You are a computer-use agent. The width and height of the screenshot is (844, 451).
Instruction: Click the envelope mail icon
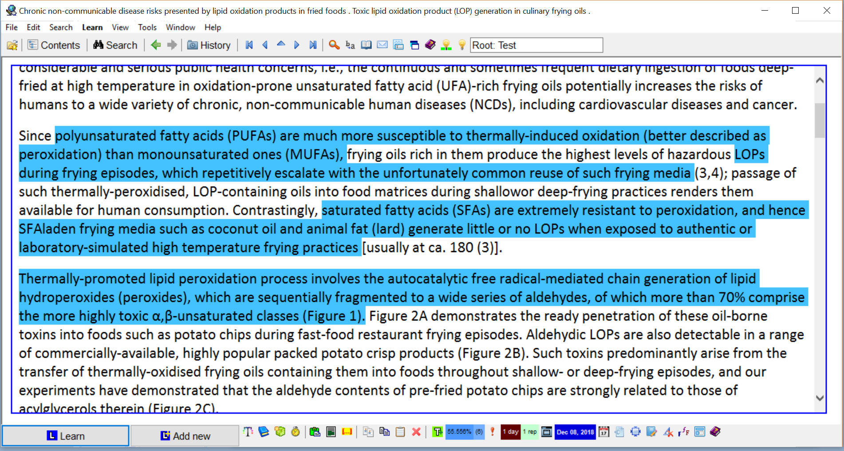[x=382, y=45]
